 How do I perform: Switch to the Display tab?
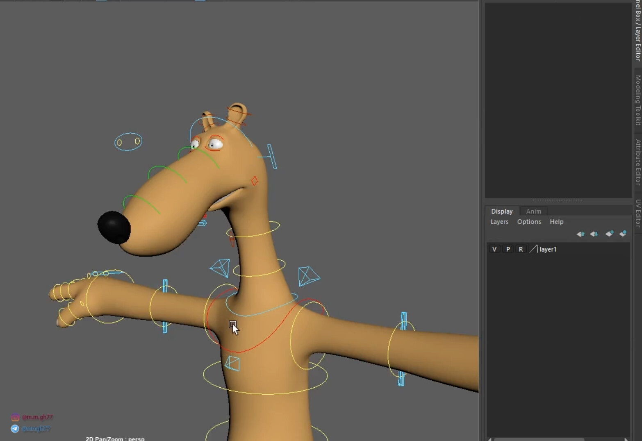click(502, 211)
